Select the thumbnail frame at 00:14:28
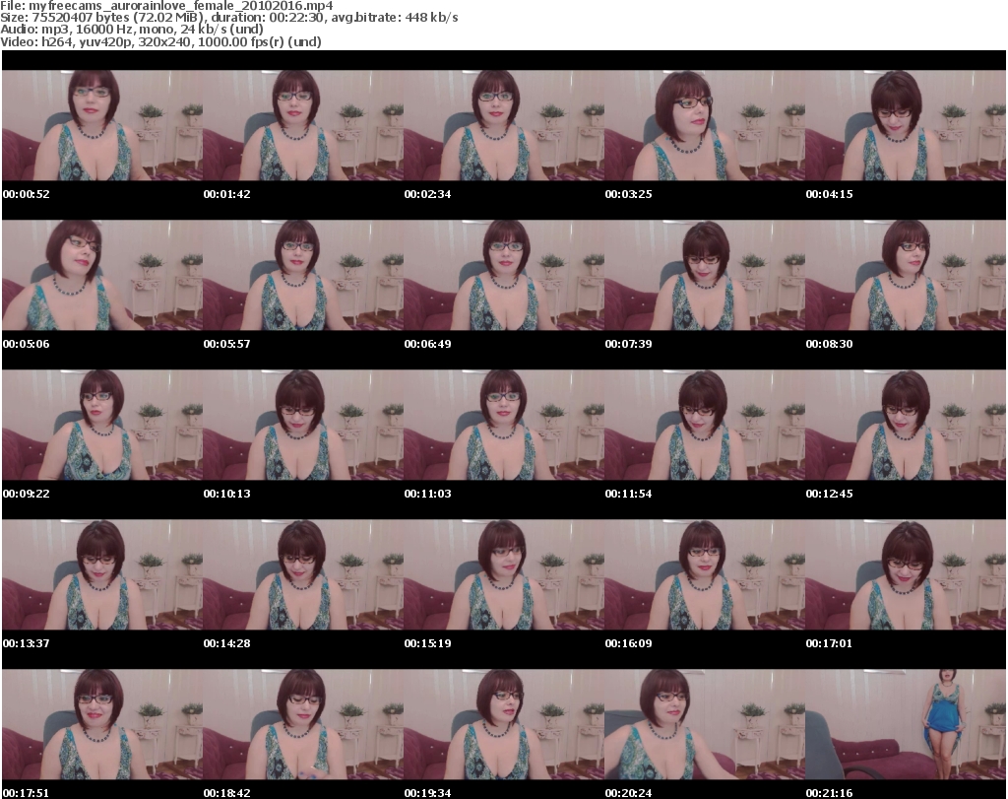 click(x=303, y=574)
